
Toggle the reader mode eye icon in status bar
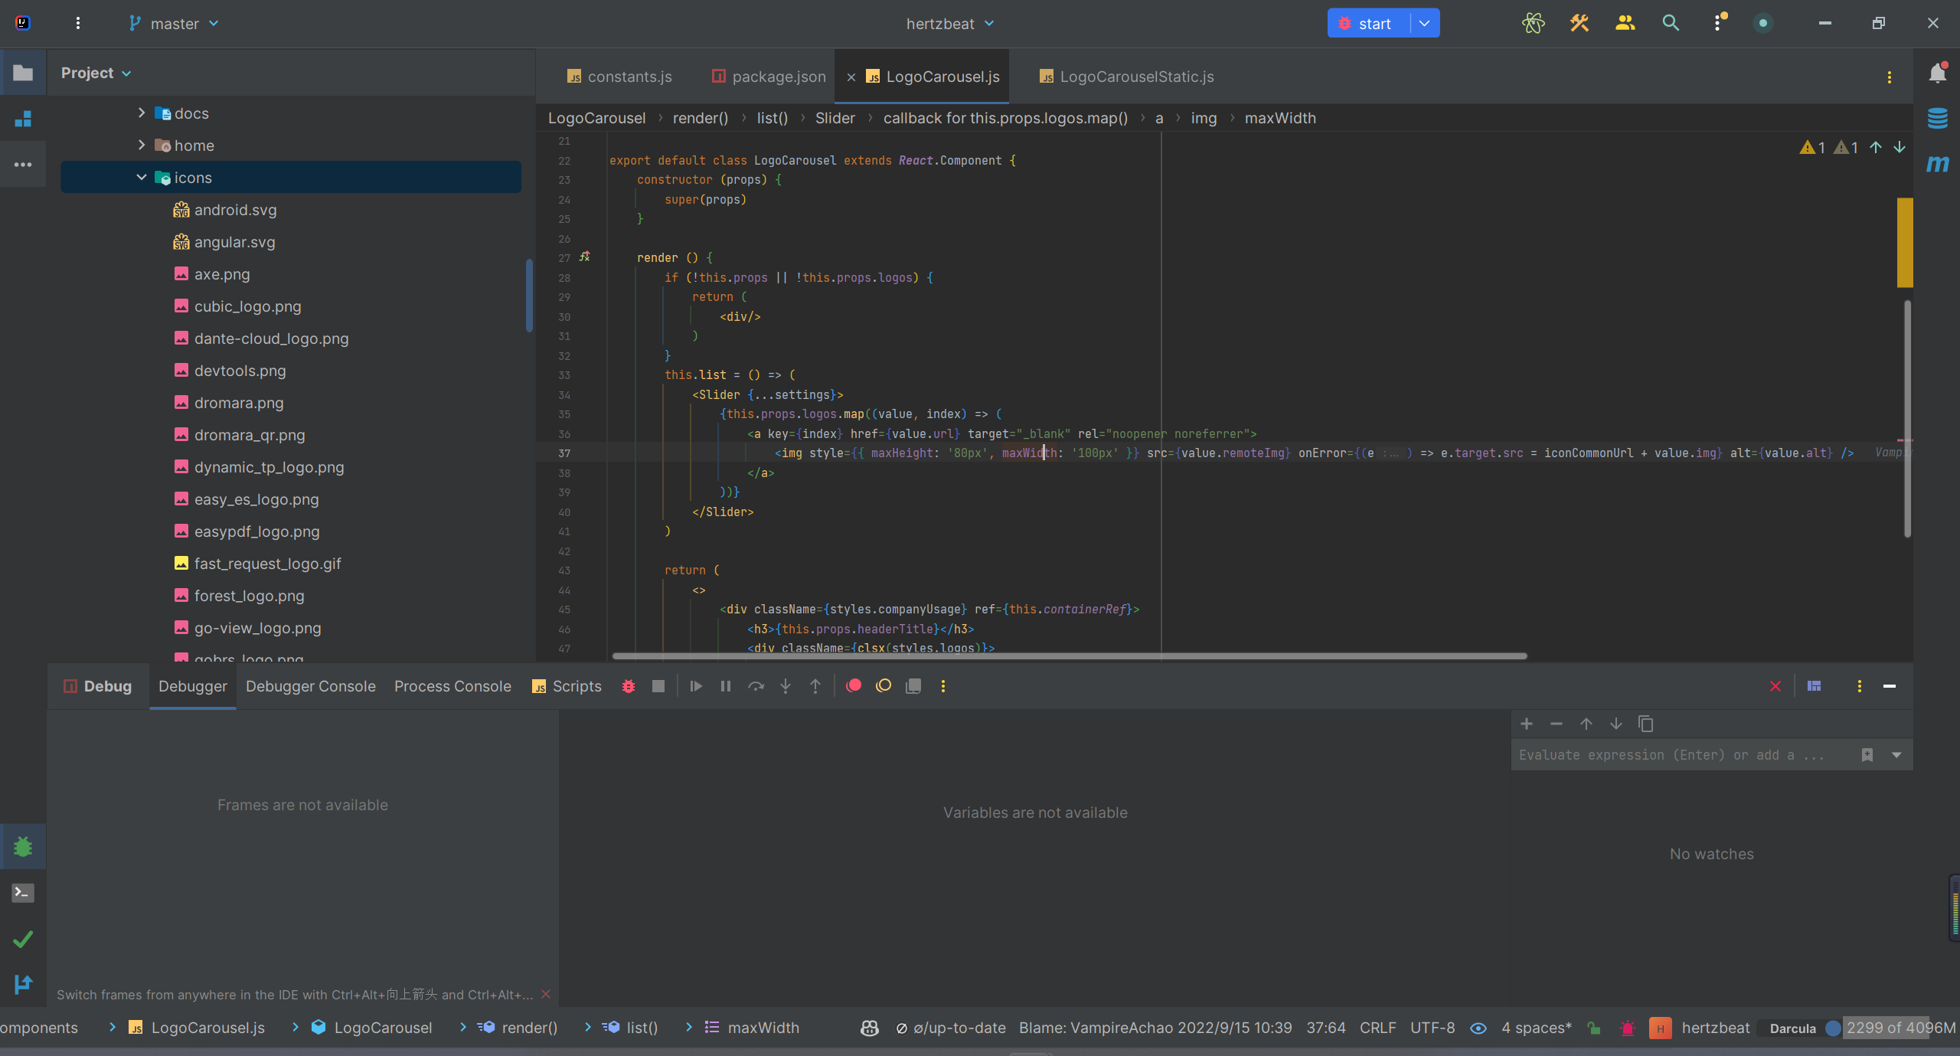(1478, 1028)
